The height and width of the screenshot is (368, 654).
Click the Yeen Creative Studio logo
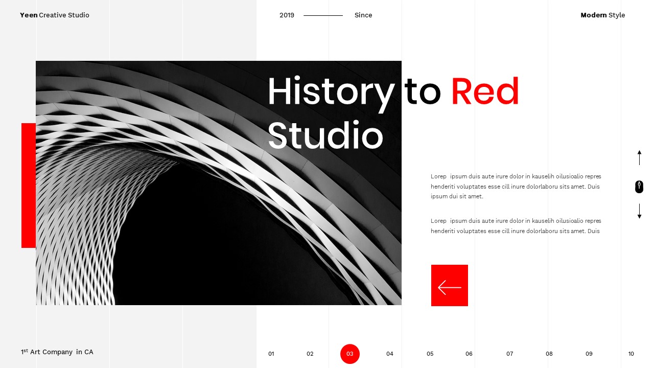[55, 15]
